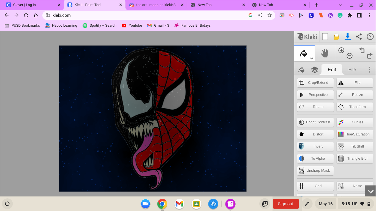Open the Resize dialog
The height and width of the screenshot is (211, 376).
point(355,95)
